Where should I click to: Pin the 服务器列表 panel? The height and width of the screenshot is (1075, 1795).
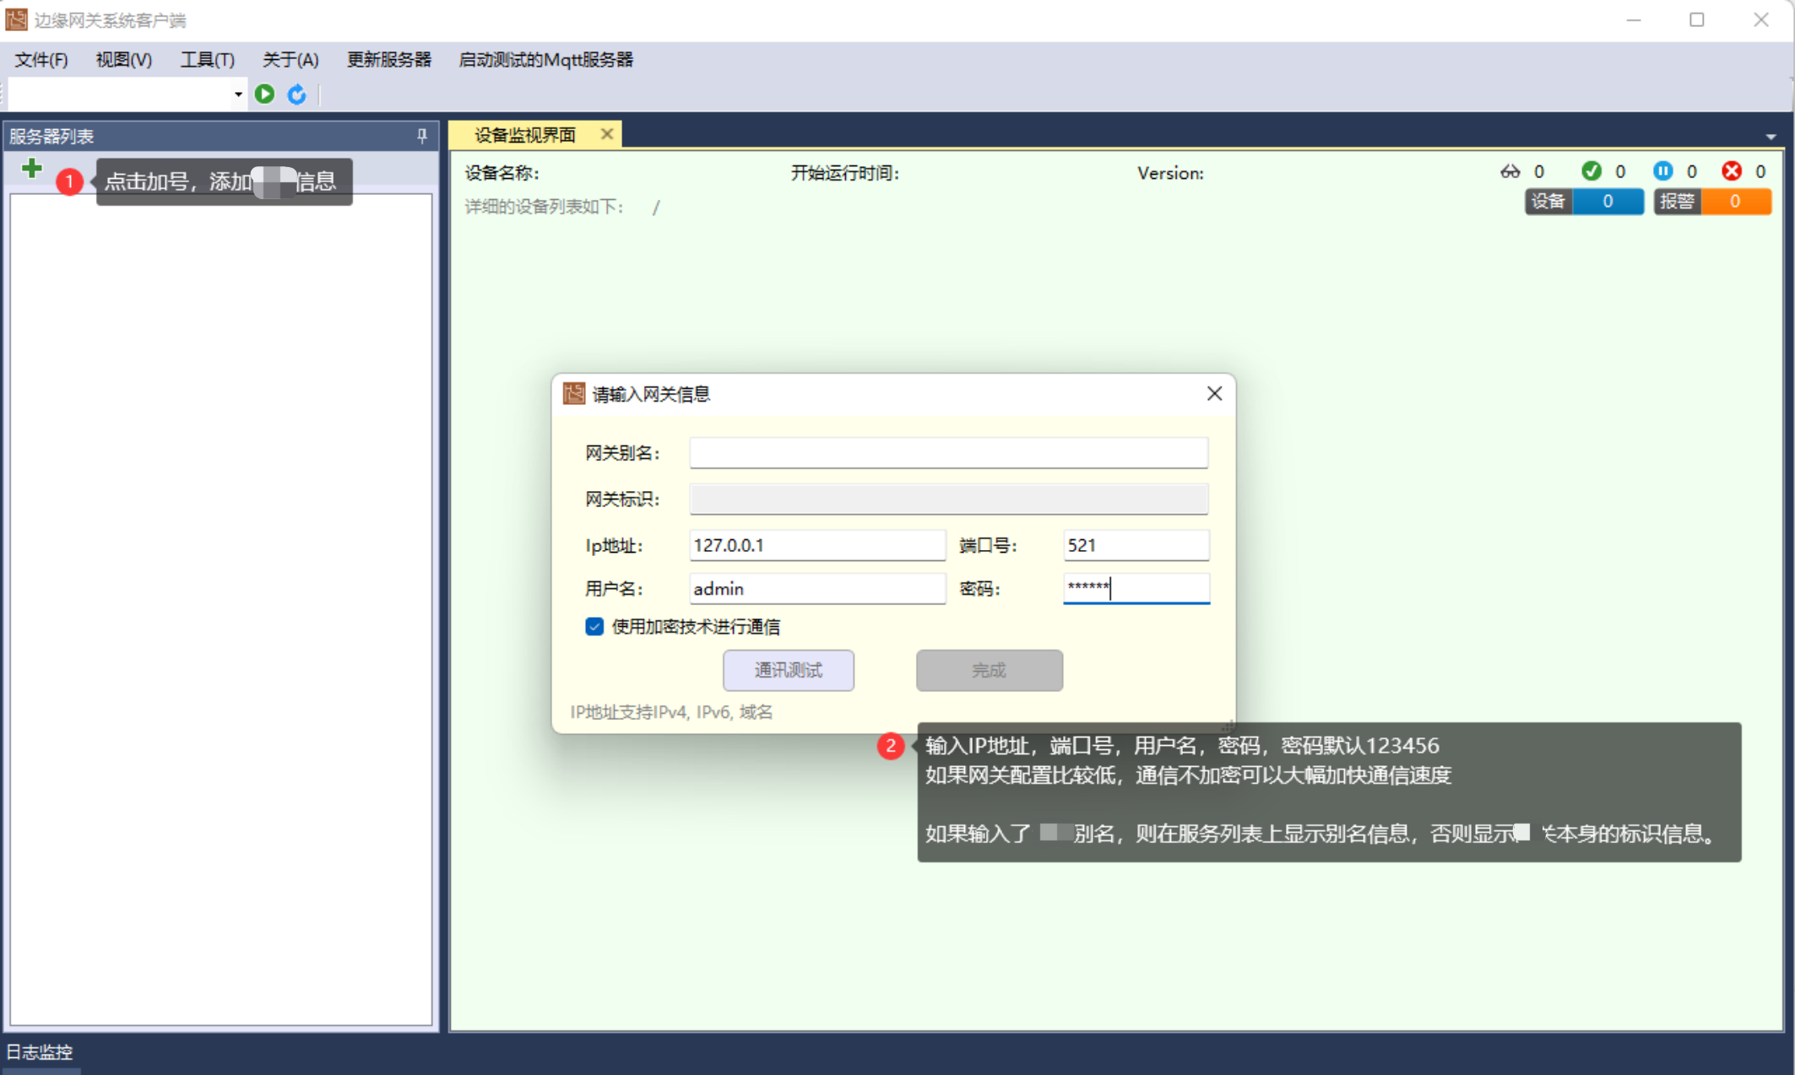coord(421,135)
